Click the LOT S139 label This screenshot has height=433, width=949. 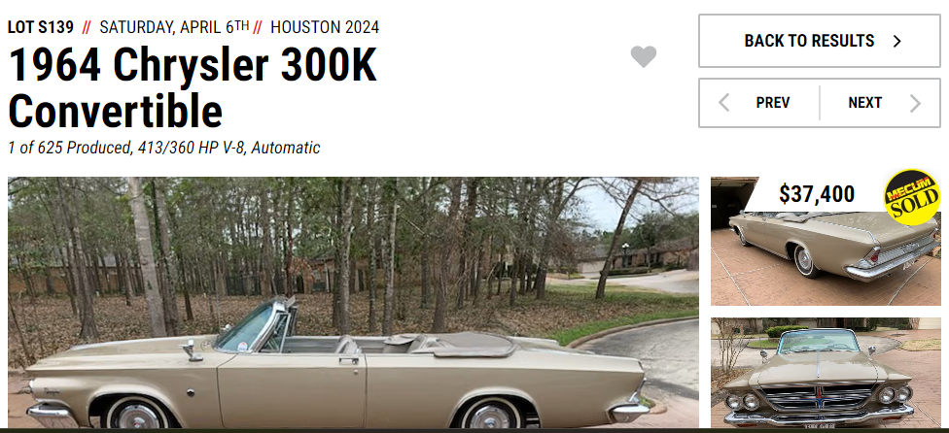point(41,27)
